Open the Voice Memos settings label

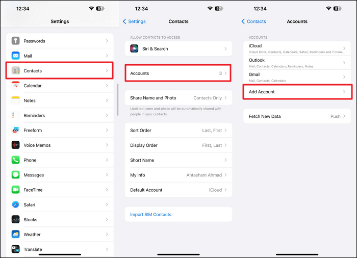[37, 145]
